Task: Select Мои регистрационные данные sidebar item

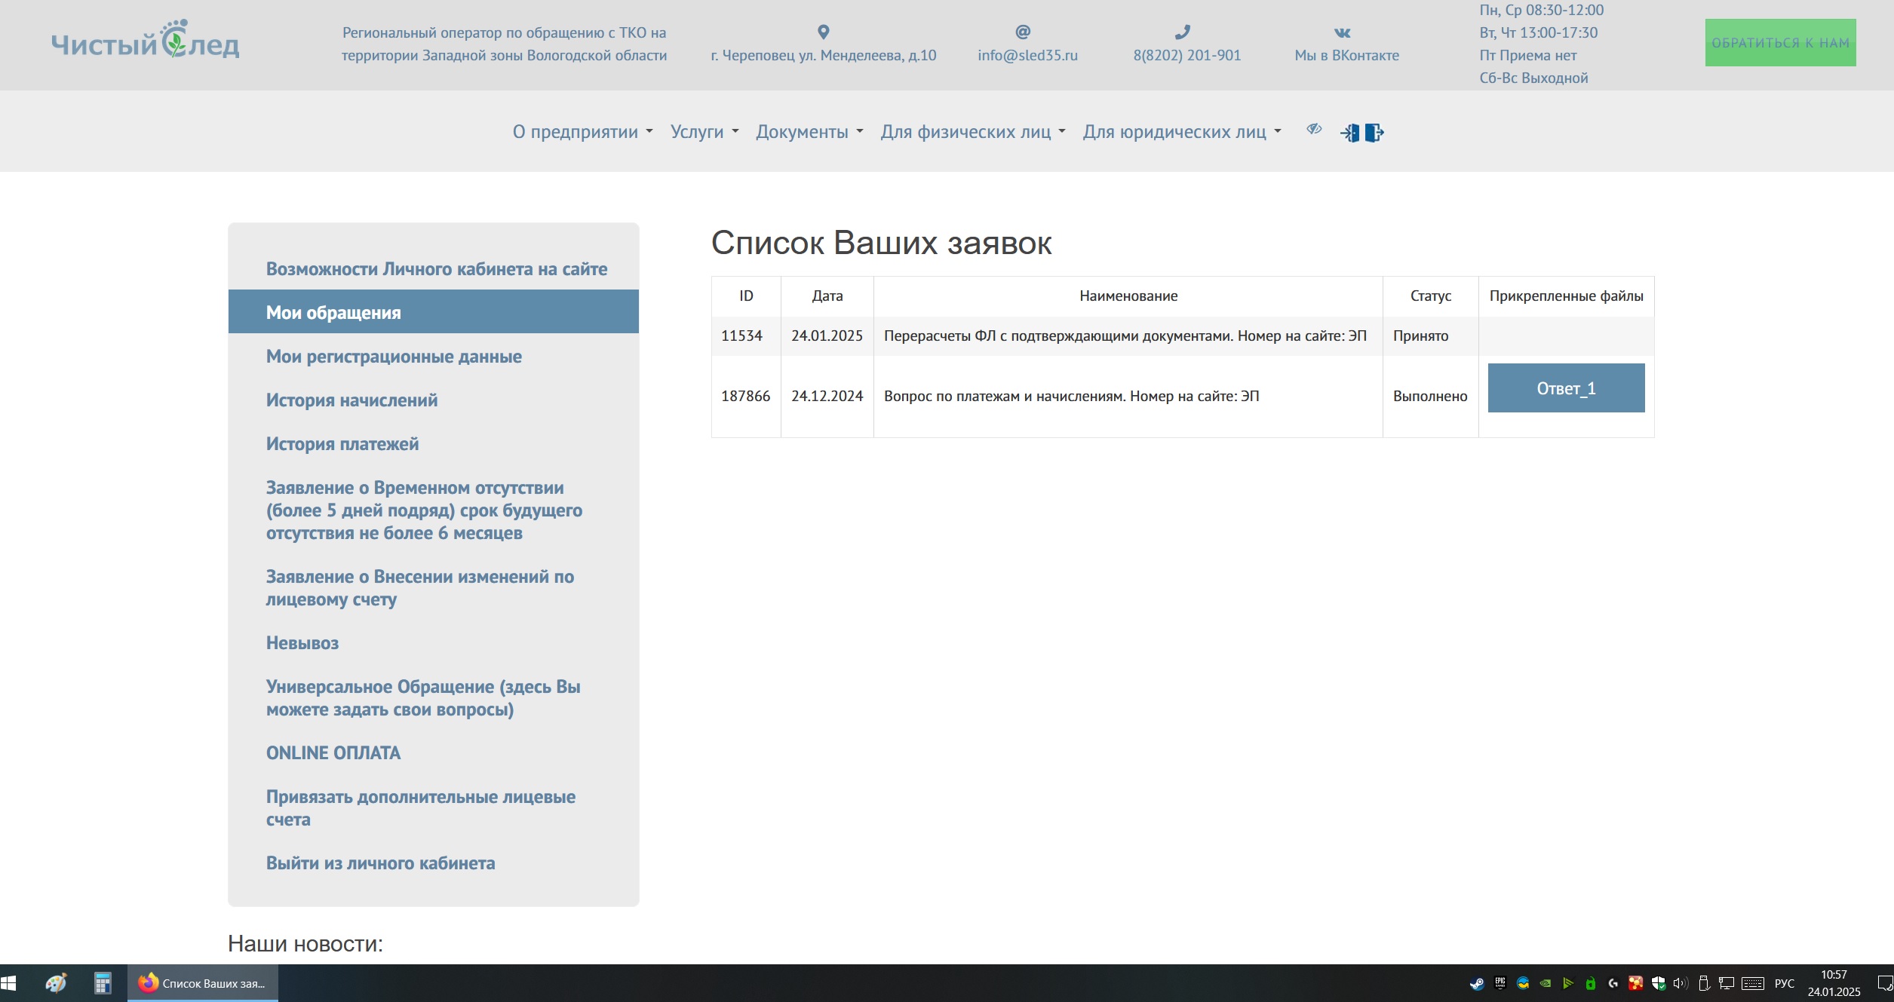Action: coord(393,357)
